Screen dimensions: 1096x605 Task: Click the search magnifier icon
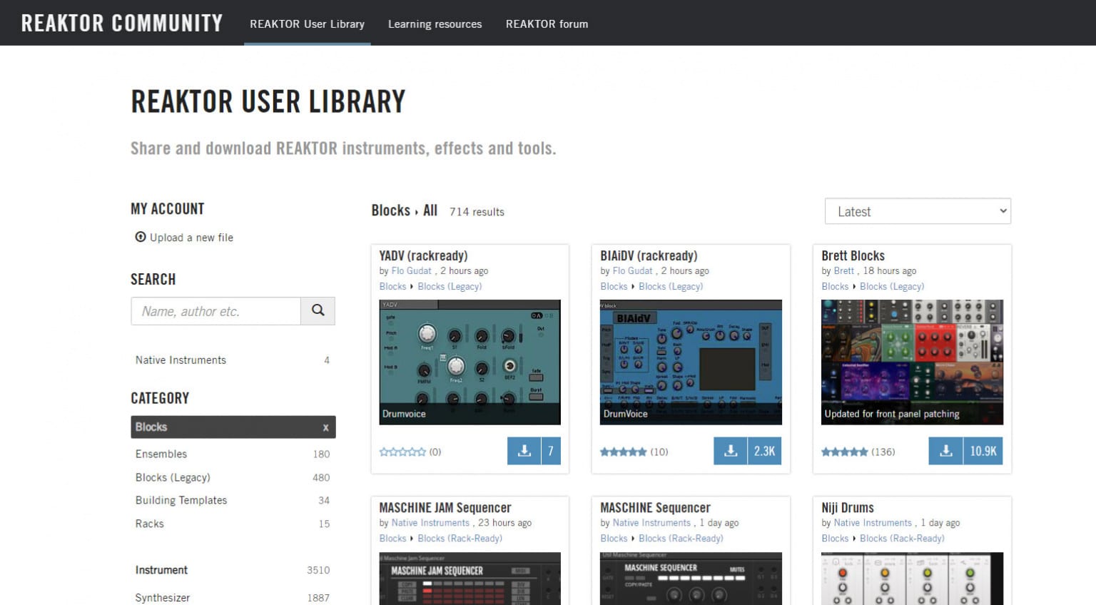tap(318, 311)
